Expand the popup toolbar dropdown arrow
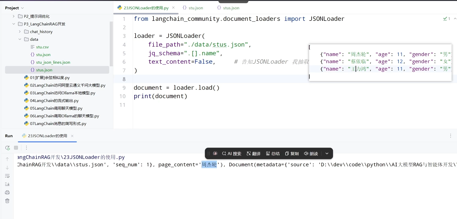 (327, 154)
